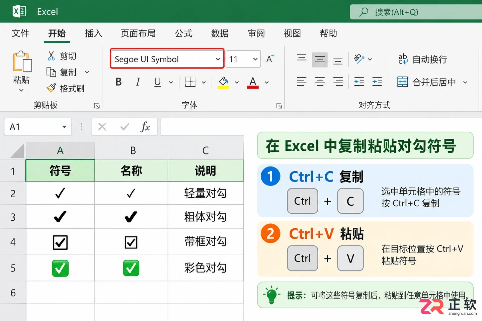
Task: Switch to the 公式 tab
Action: coord(184,33)
